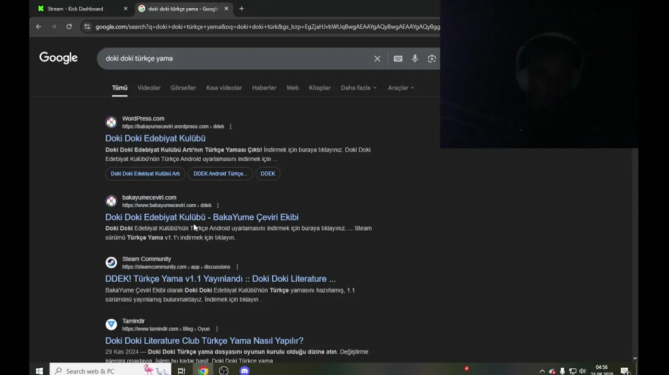Reload the Google search page
669x375 pixels.
pos(69,27)
